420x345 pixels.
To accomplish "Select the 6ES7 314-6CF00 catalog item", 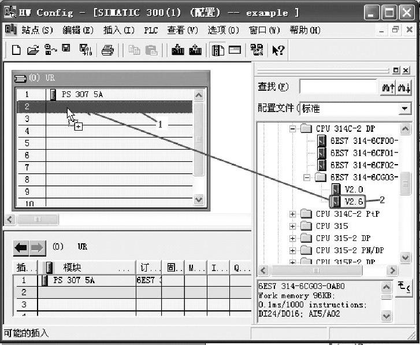I will point(358,141).
